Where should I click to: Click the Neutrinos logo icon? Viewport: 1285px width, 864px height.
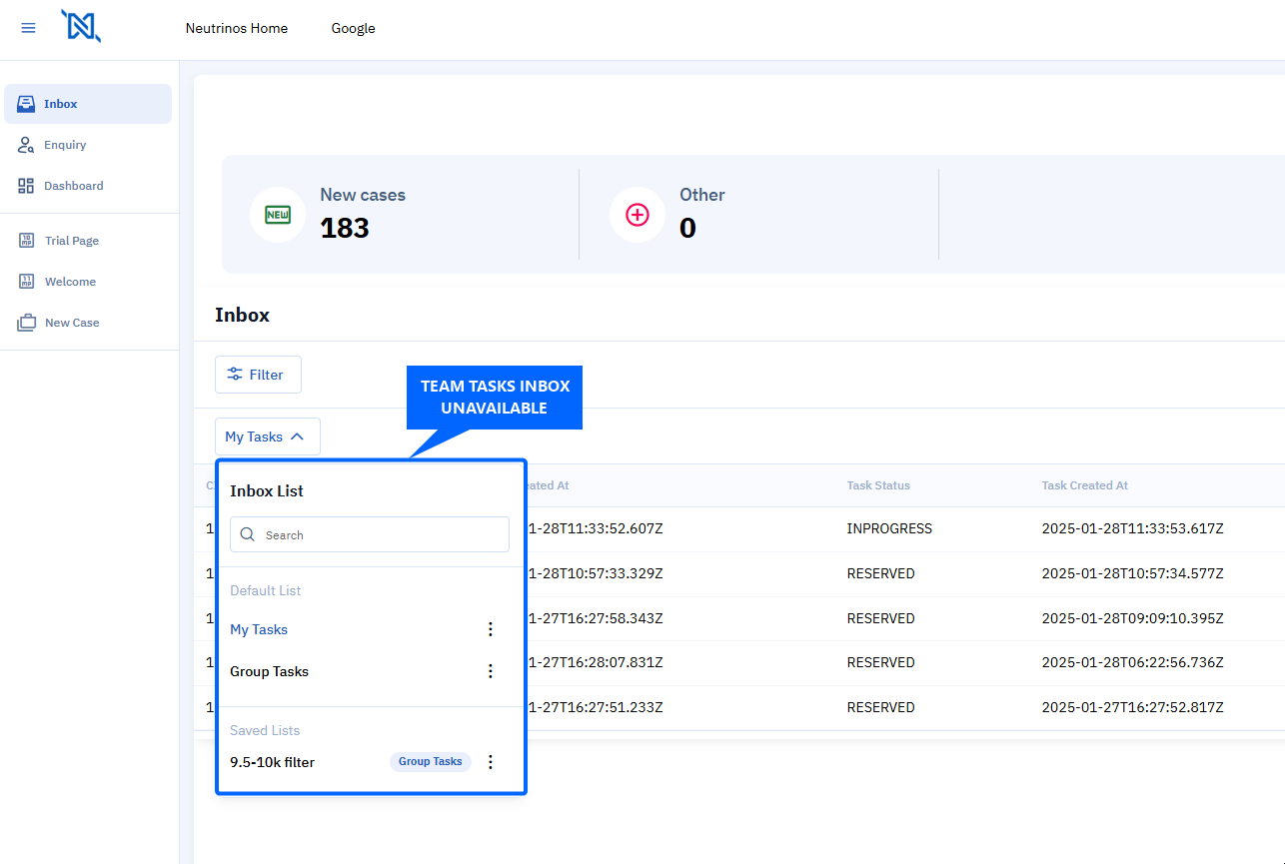click(x=80, y=26)
